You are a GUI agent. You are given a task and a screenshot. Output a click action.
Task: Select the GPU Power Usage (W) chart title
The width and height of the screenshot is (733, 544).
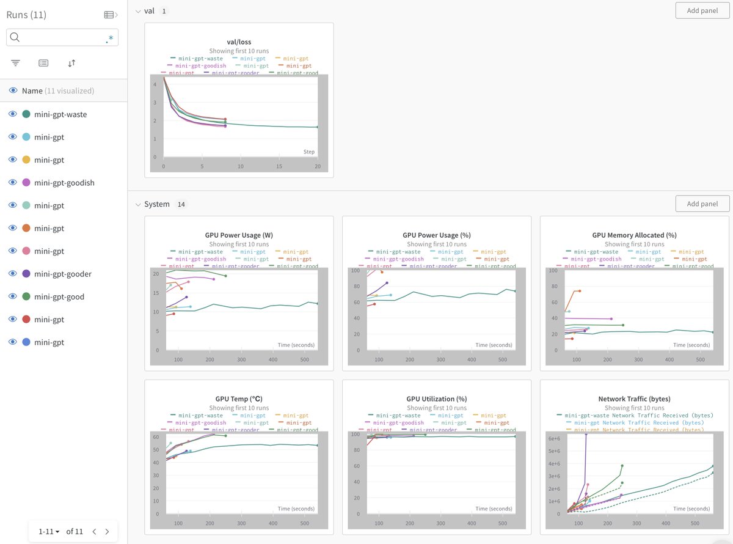click(239, 235)
